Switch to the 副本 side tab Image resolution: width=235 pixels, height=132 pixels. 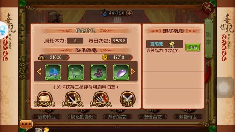click(209, 38)
